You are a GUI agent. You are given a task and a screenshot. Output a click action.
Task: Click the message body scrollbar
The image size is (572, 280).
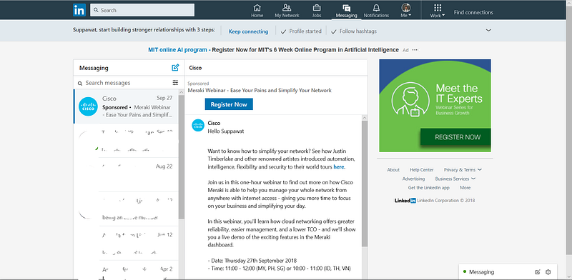pos(365,184)
